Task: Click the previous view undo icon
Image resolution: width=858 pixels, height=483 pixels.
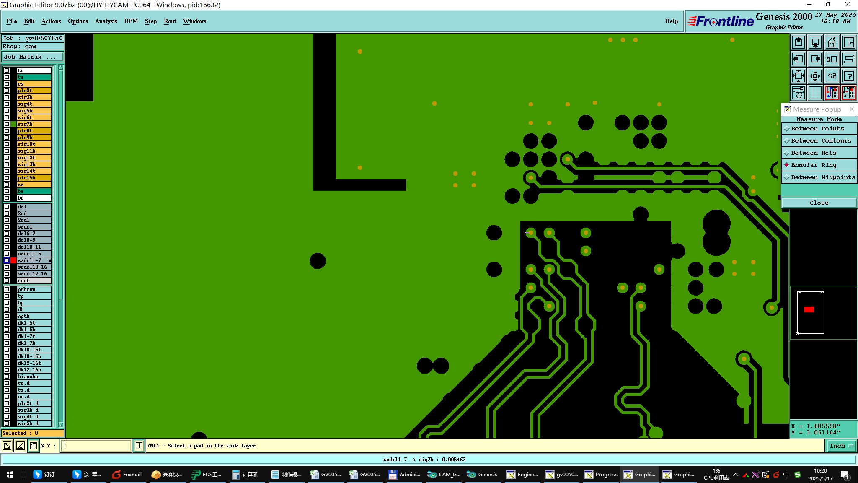Action: (832, 59)
